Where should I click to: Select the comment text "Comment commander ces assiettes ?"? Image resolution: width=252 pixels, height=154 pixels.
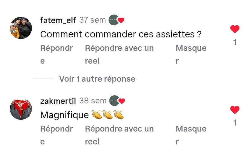121,35
